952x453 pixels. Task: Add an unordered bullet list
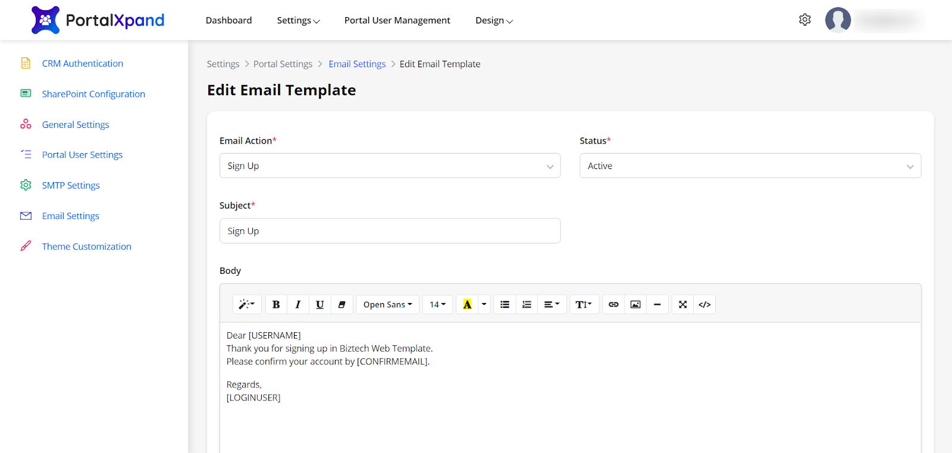coord(505,304)
